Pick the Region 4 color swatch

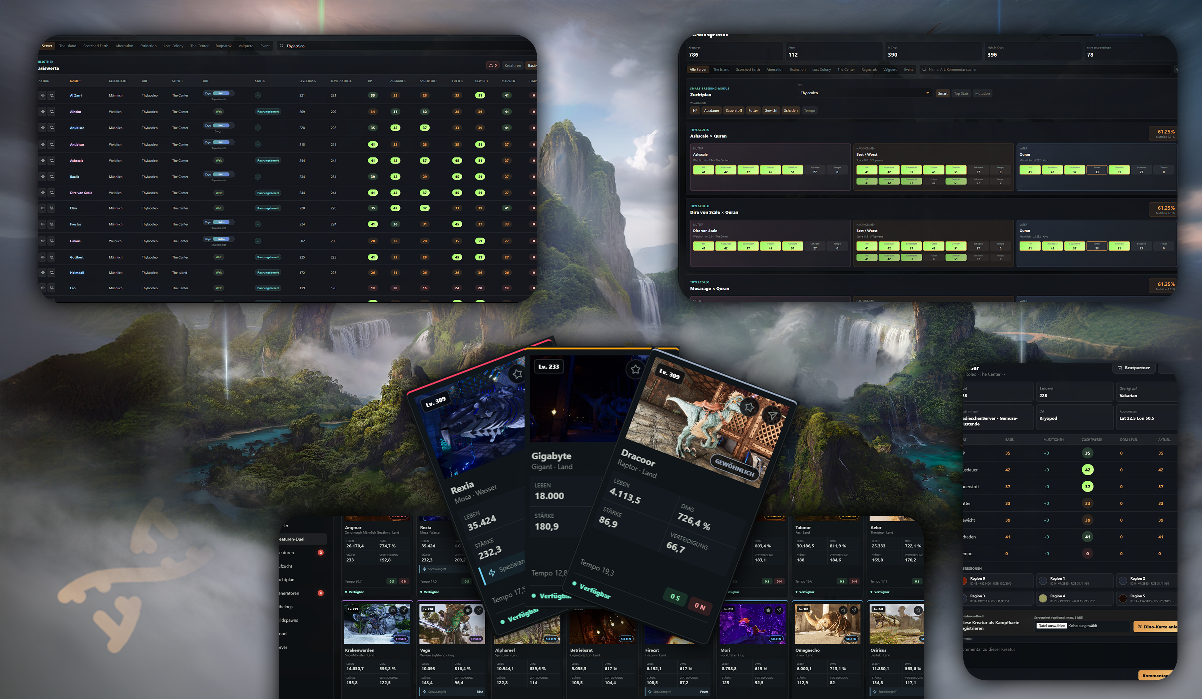coord(1043,598)
